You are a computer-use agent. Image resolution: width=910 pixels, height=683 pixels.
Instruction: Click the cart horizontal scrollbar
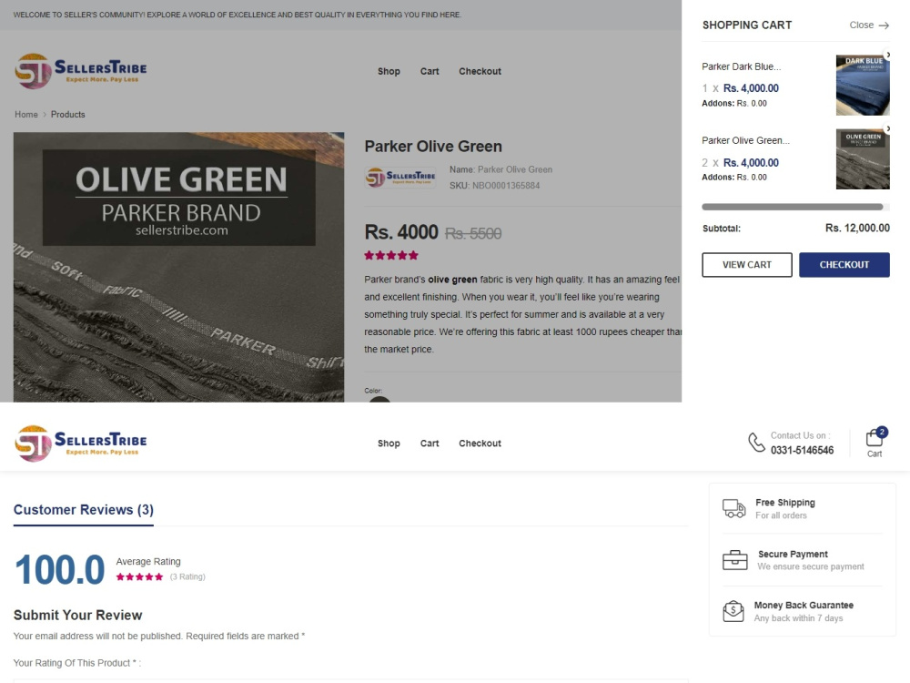[x=793, y=207]
